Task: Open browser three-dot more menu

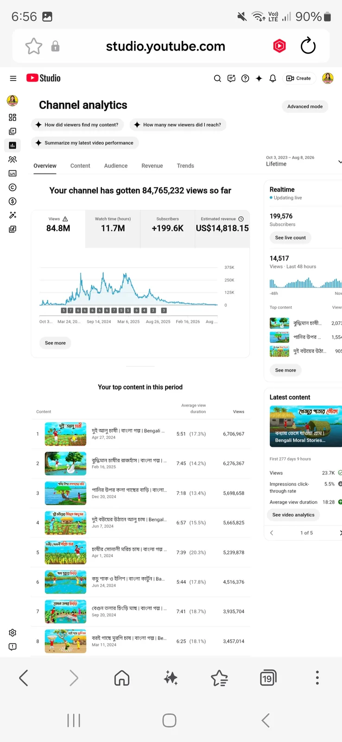Action: (x=317, y=678)
